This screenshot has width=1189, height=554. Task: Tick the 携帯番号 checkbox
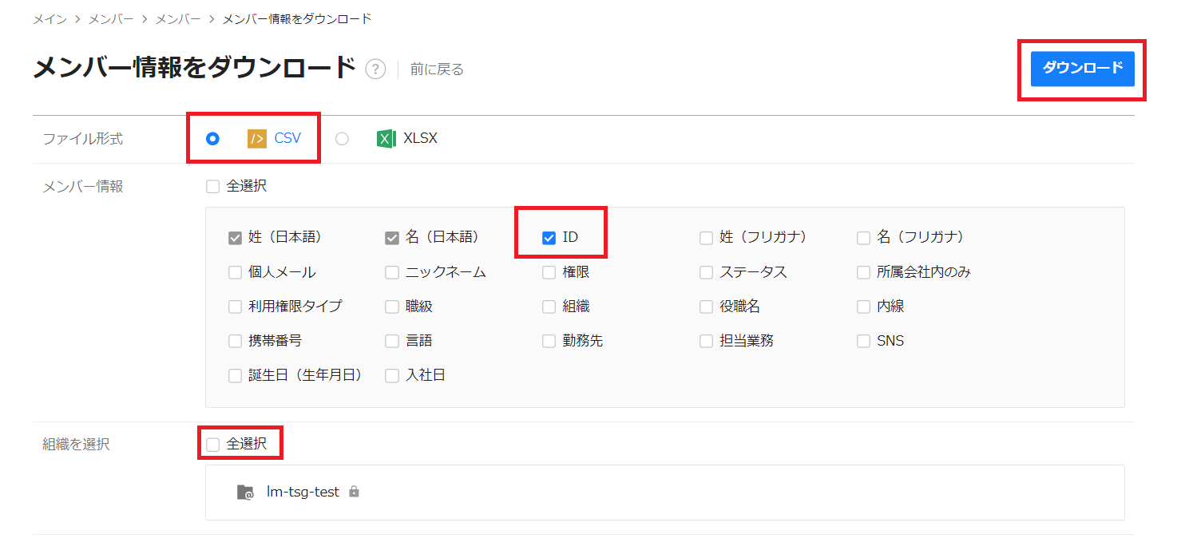(x=235, y=342)
